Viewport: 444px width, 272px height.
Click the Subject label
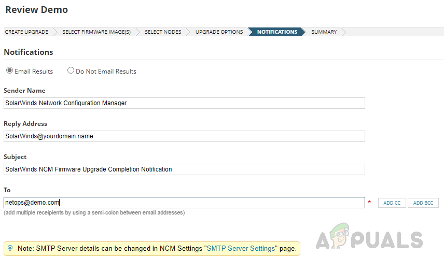pyautogui.click(x=15, y=157)
